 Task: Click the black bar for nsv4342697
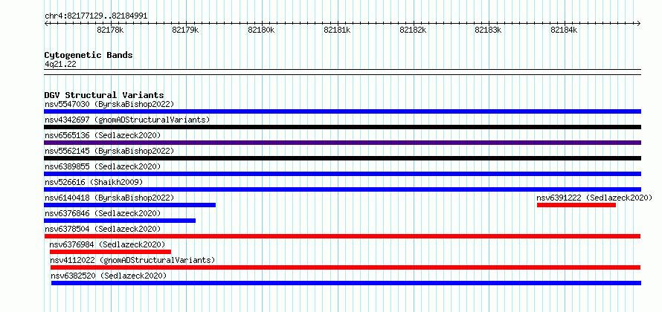(x=342, y=127)
